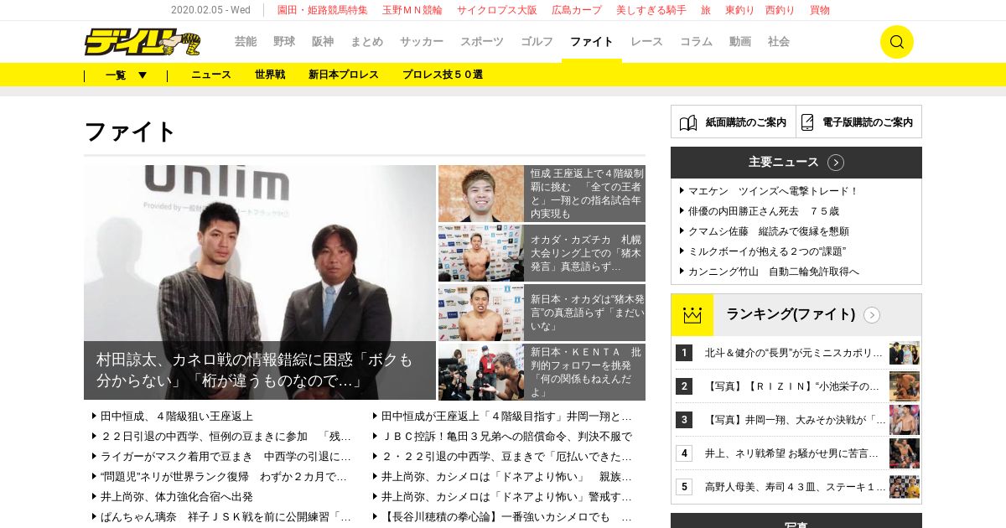Viewport: 1006px width, 528px height.
Task: Select 世界戦 in the yellow submenu
Action: coord(270,75)
